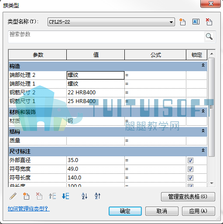
Task: Click the search magnifier icon
Action: tap(209, 37)
